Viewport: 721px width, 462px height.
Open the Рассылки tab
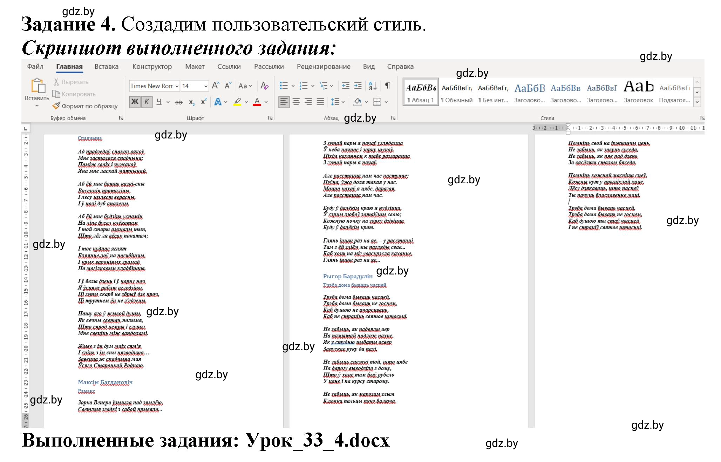(269, 67)
